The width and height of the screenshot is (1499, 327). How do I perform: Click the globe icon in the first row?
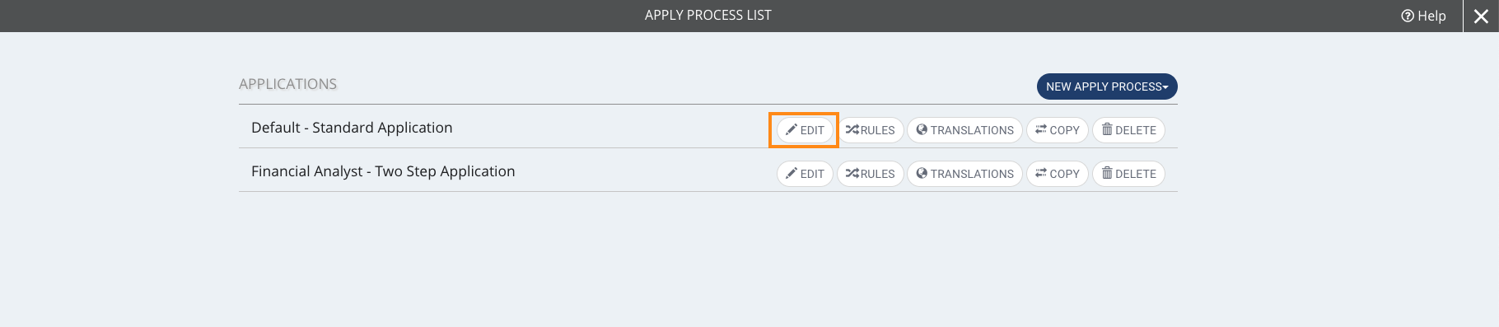pyautogui.click(x=922, y=129)
